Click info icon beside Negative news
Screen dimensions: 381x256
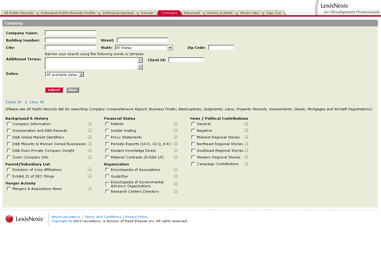click(246, 130)
